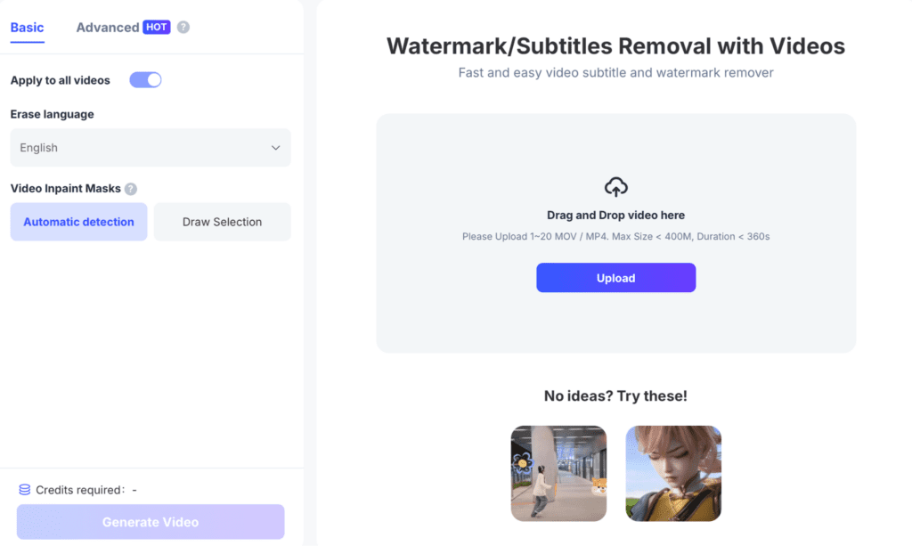Viewport: 912px width, 546px height.
Task: Toggle off Apply to all videos
Action: point(144,79)
